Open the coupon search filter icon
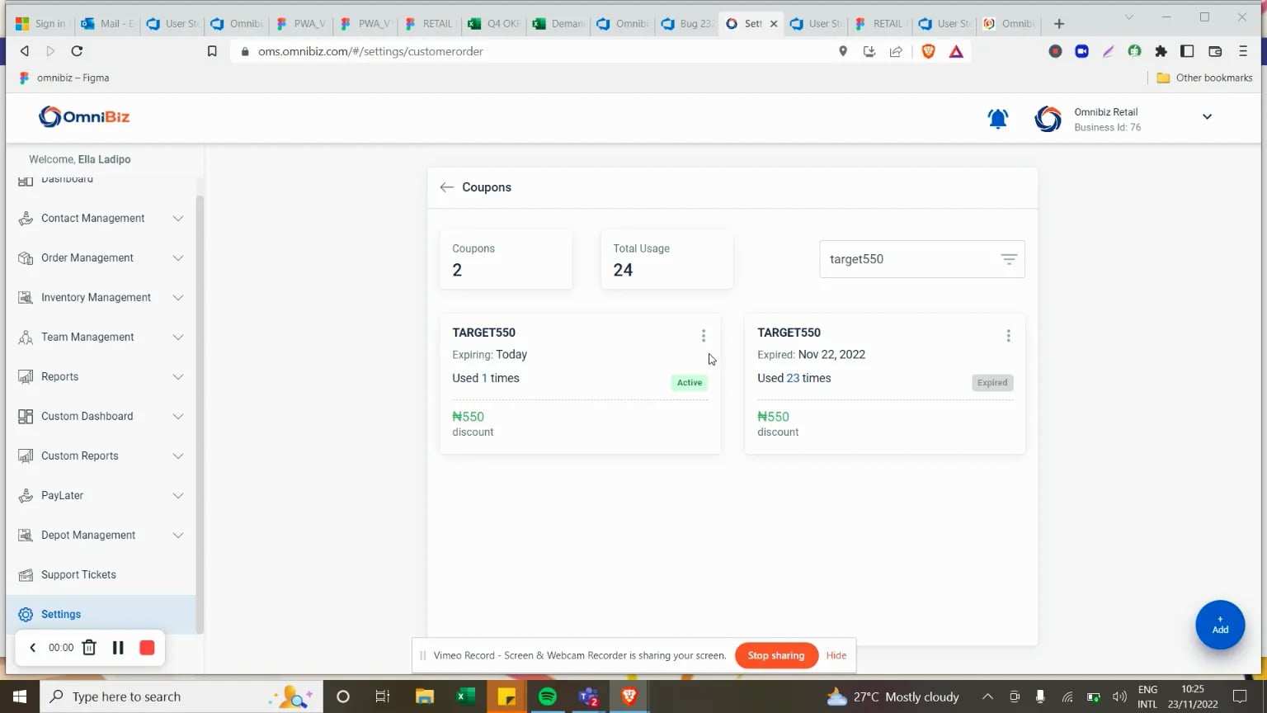1267x713 pixels. coord(1008,259)
